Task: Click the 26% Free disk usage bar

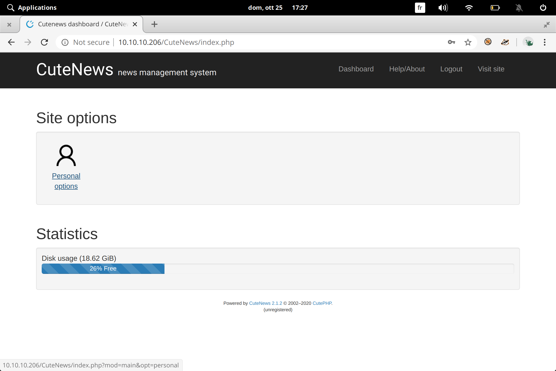Action: (103, 268)
